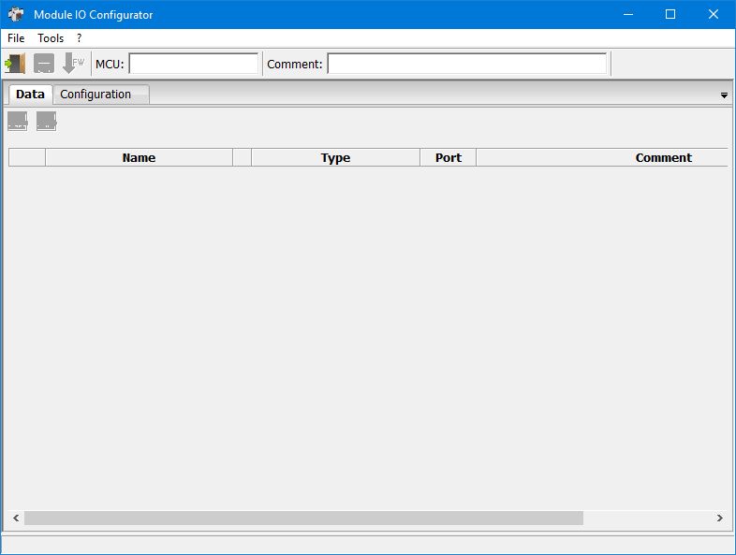Click the Port column header
736x555 pixels.
[449, 157]
